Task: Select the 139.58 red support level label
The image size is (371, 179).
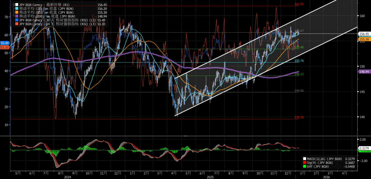Action: click(299, 118)
